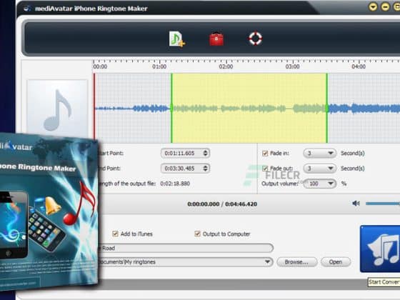
Task: Click the green end marker on waveform
Action: click(327, 108)
